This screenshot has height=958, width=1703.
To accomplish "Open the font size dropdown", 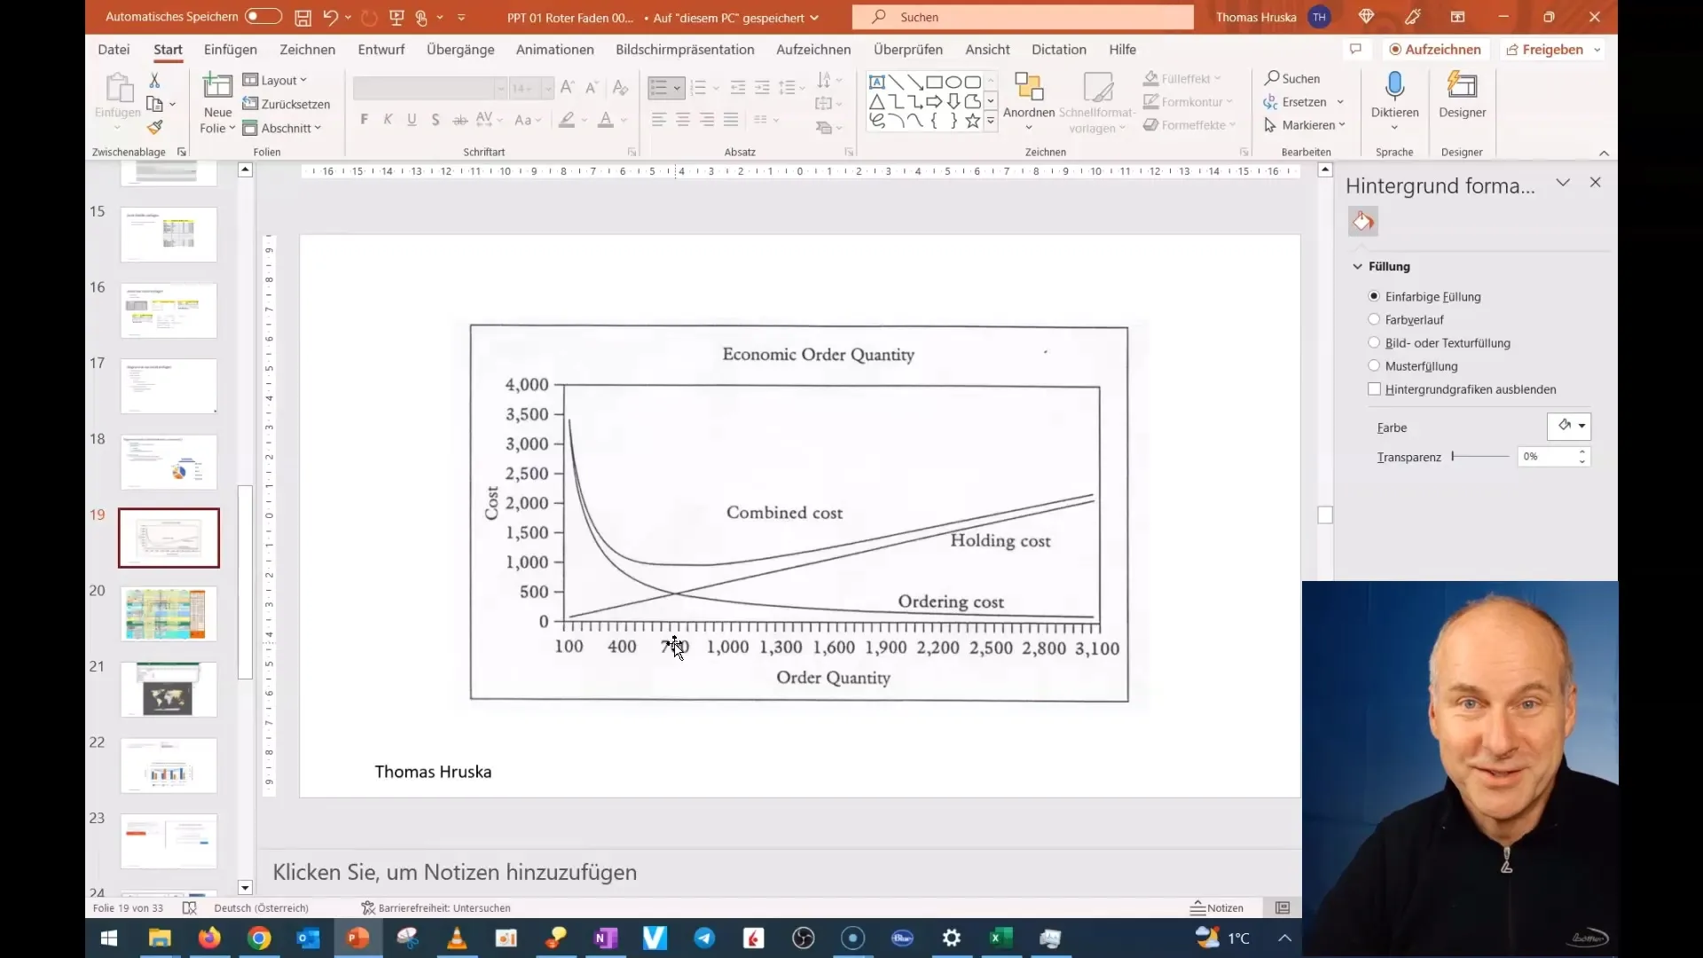I will pos(548,88).
